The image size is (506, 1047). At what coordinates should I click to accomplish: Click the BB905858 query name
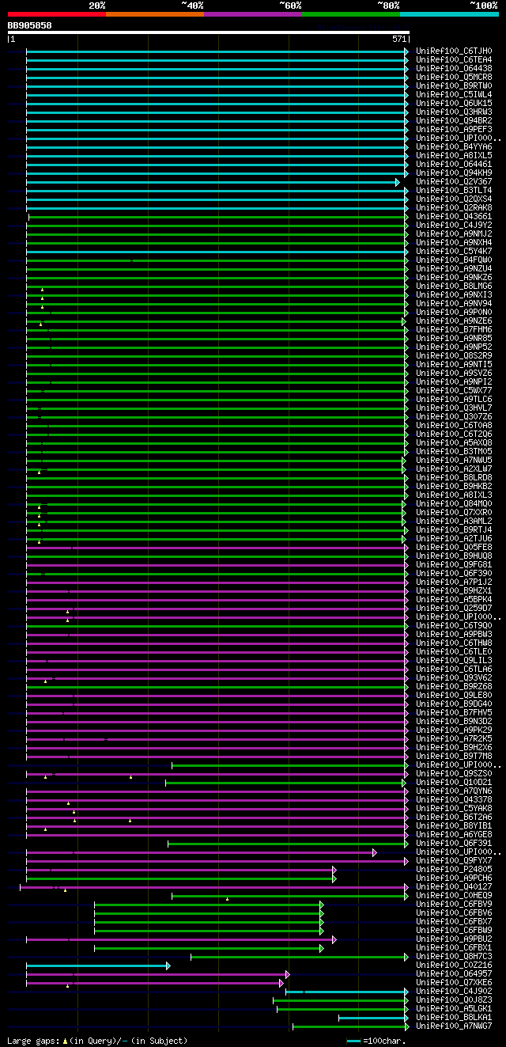pyautogui.click(x=30, y=25)
